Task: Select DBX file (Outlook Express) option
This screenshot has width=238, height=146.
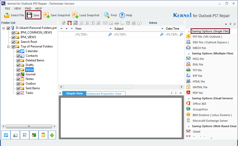Action: 211,42
